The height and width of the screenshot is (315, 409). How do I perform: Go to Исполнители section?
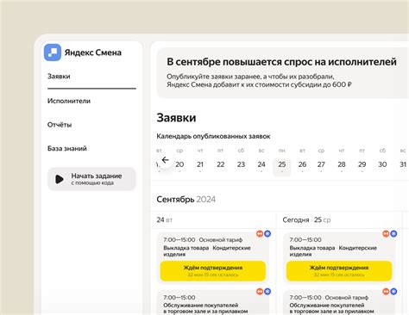point(69,101)
